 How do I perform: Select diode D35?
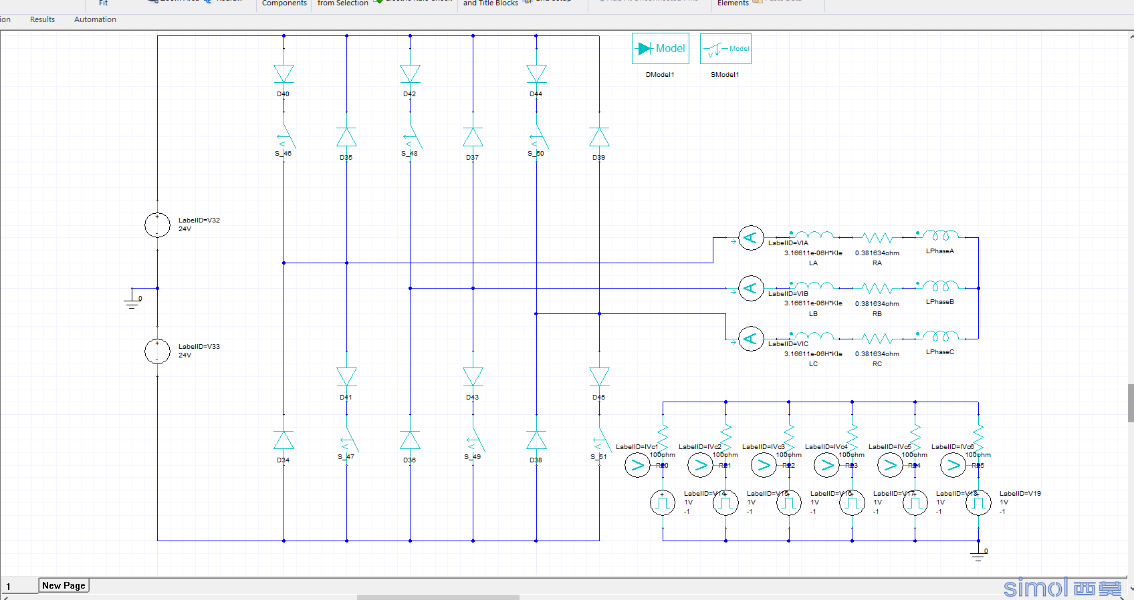click(x=346, y=138)
